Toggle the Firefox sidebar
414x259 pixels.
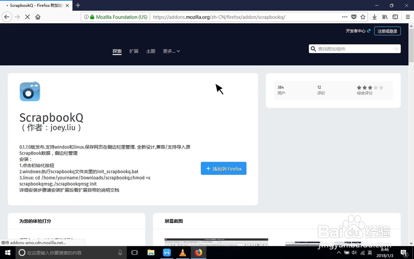(395, 17)
